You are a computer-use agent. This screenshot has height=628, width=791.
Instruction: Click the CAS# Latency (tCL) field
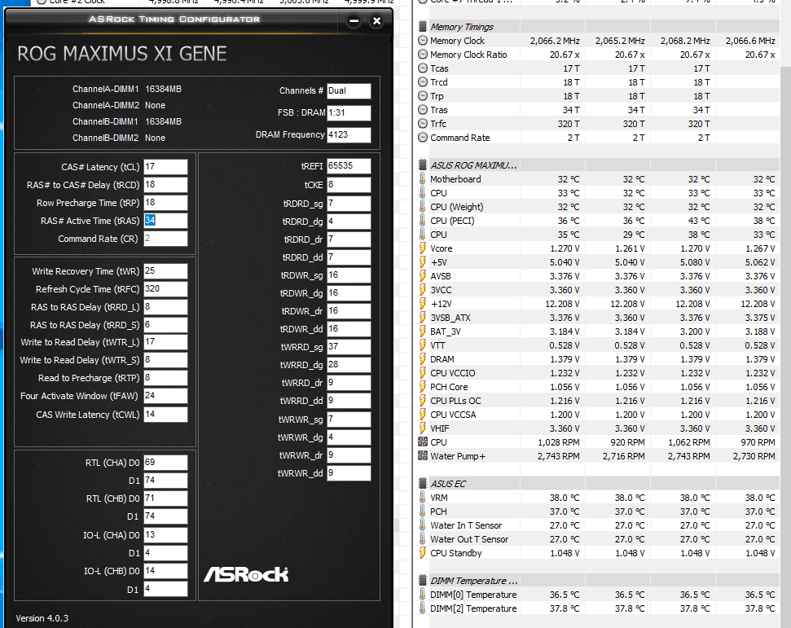point(165,167)
